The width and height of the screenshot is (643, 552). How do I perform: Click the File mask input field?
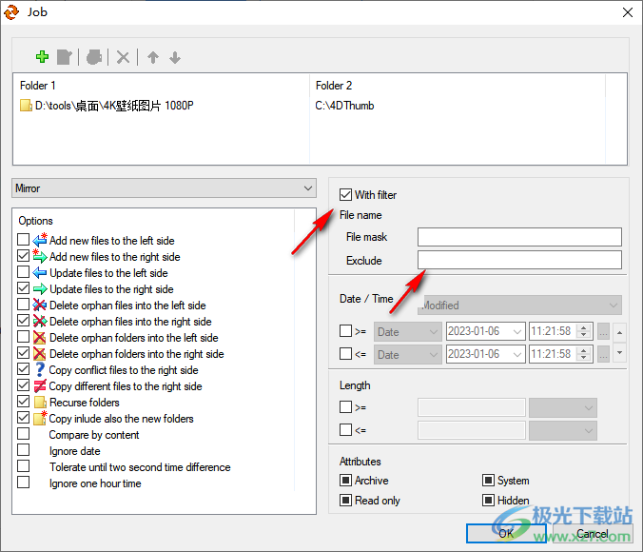519,237
